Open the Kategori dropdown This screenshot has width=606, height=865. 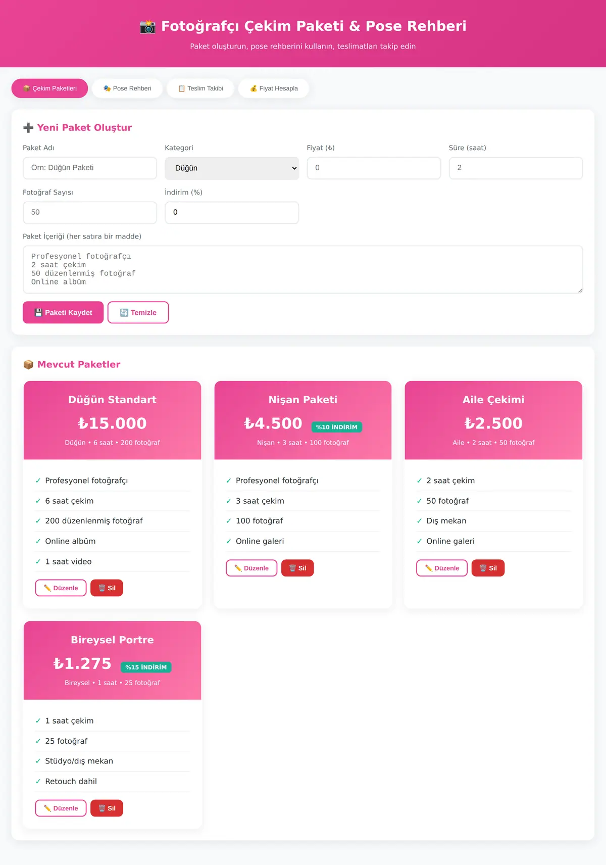pyautogui.click(x=232, y=168)
